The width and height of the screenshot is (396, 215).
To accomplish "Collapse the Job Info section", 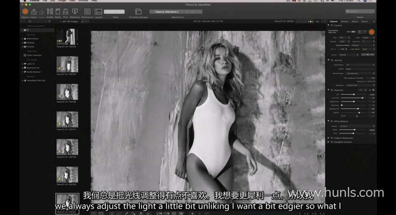I will tap(329, 60).
